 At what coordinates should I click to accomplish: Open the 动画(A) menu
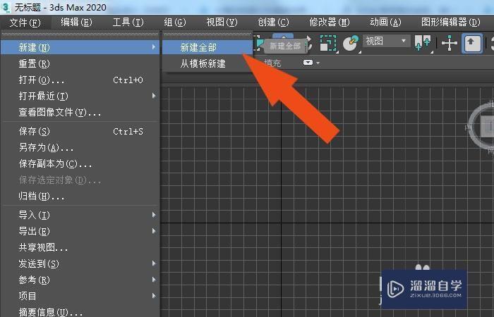pyautogui.click(x=385, y=23)
